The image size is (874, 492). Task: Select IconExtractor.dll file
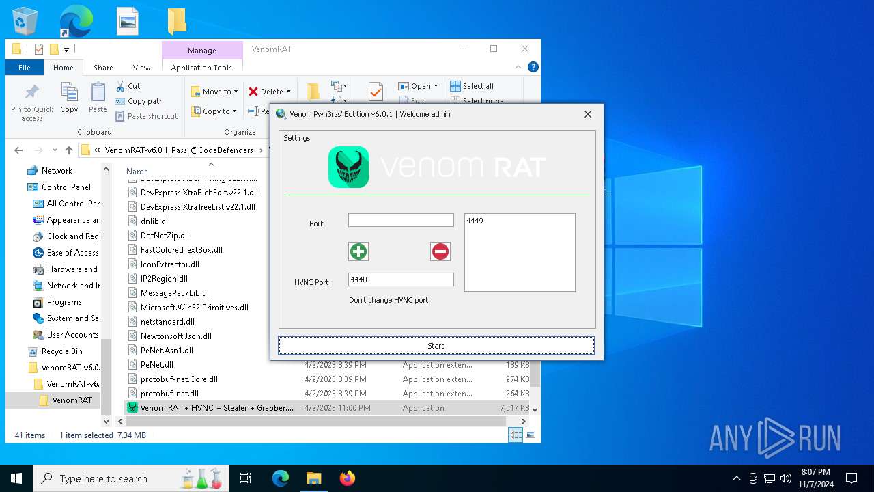pos(169,264)
